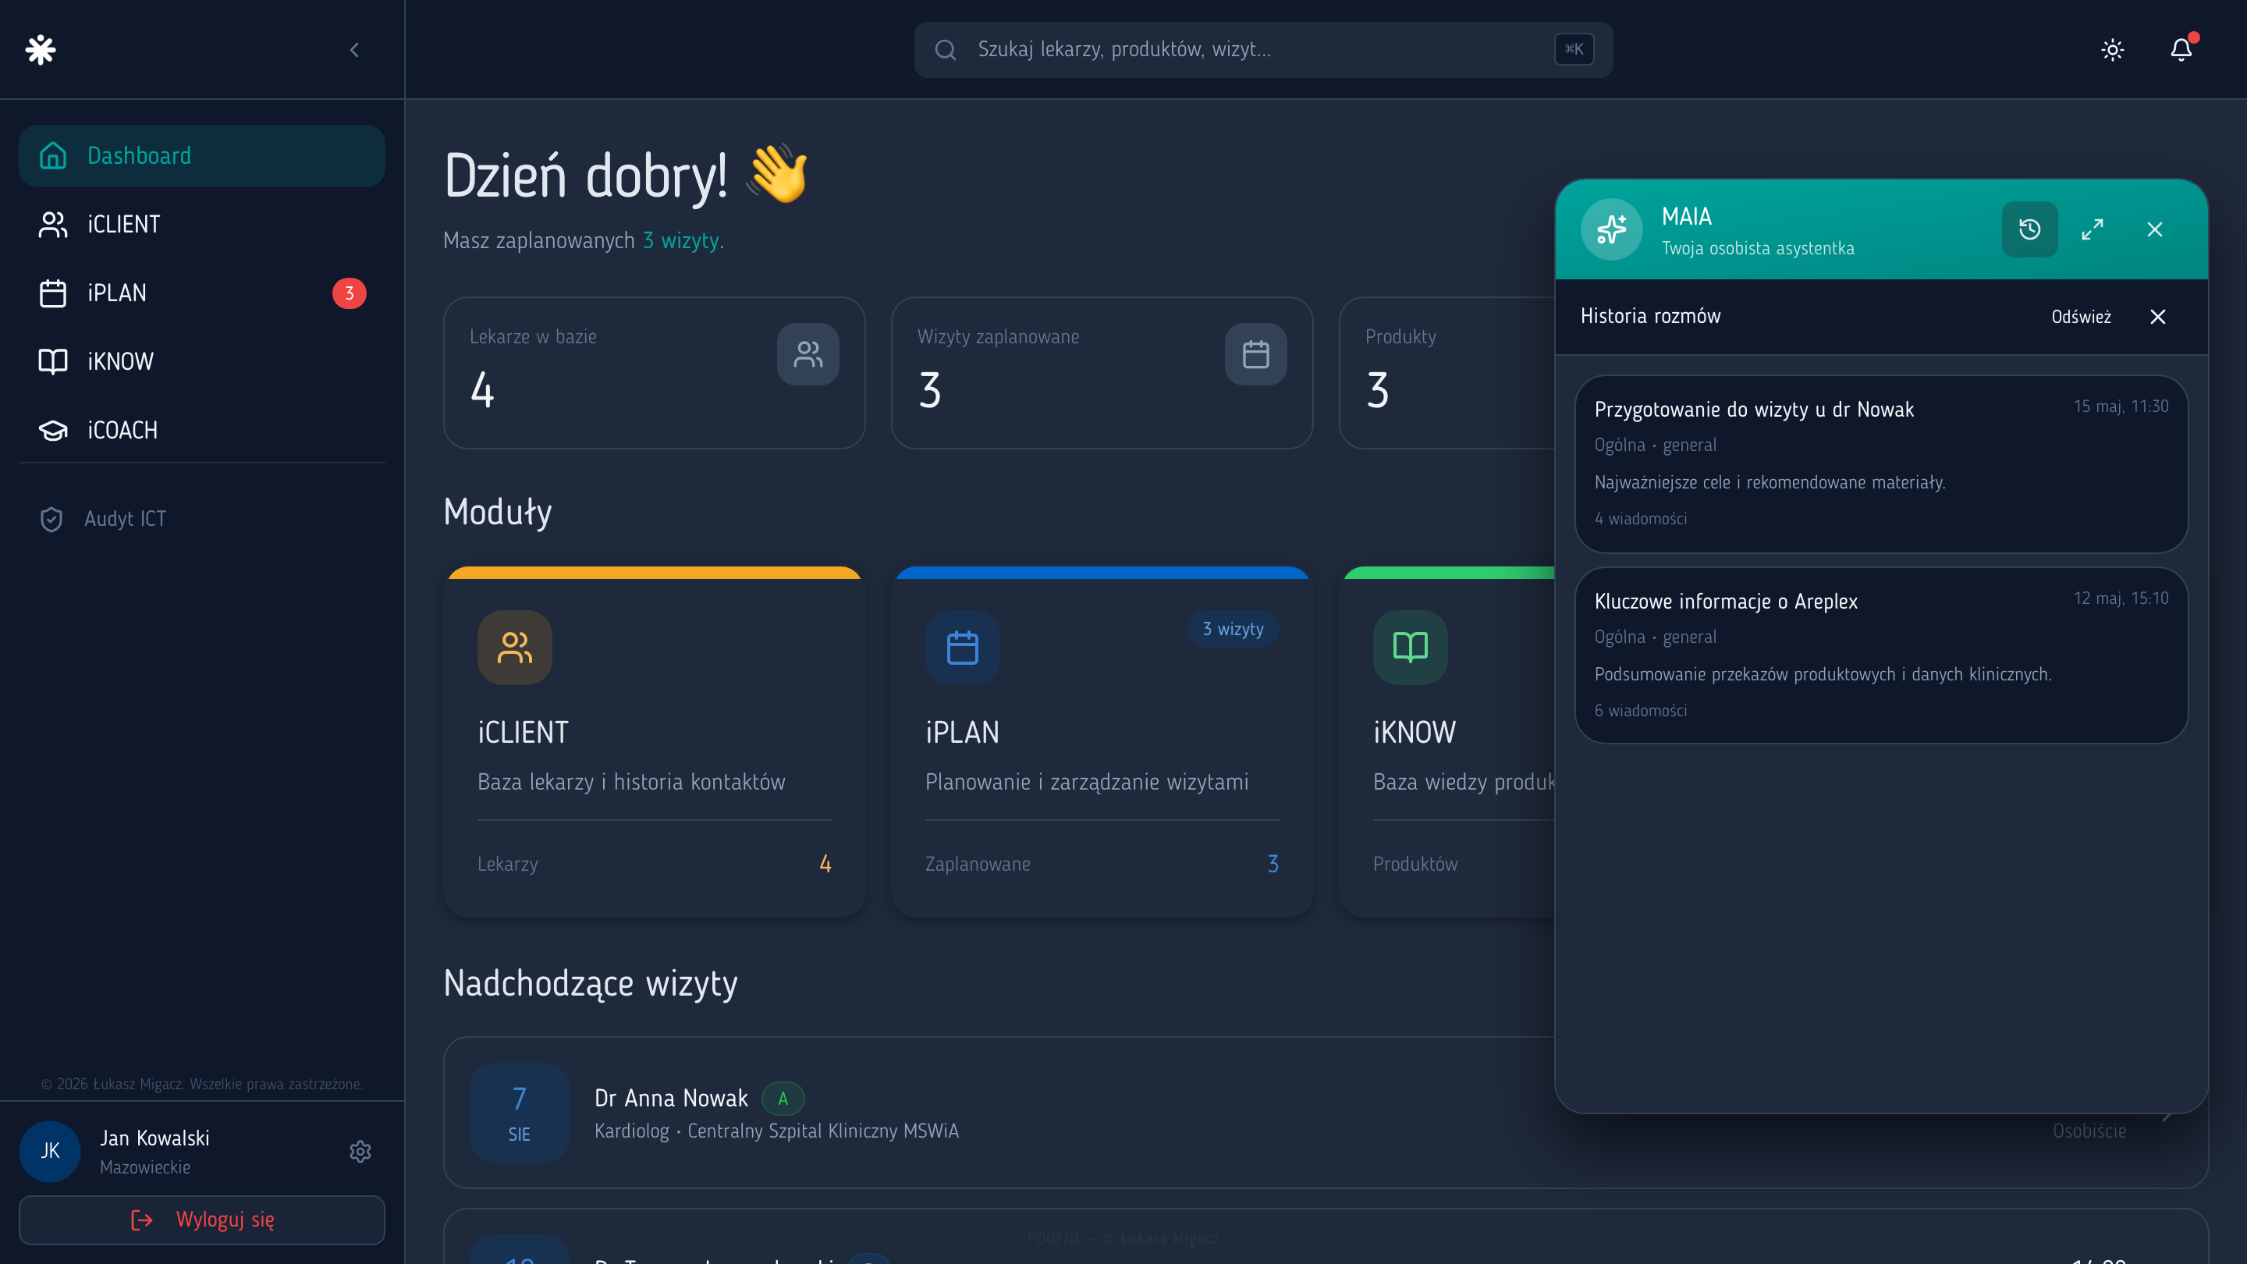
Task: Click the Lekarzy count value 4
Action: 825,865
